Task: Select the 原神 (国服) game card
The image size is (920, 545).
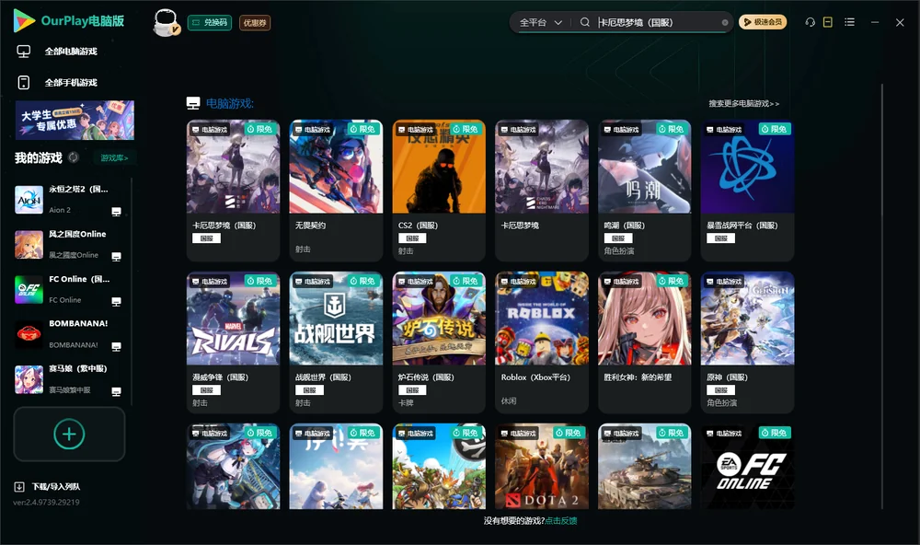Action: (747, 342)
